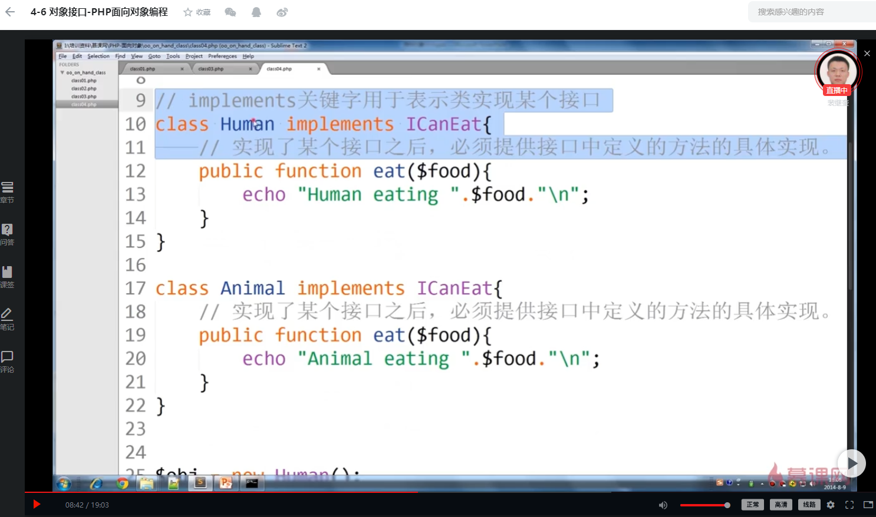Click the 2014-8-9 taskbar clock
Screen dimensions: 876x517
(835, 484)
